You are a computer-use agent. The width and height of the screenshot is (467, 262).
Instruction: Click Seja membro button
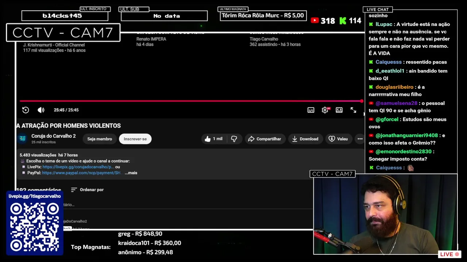pos(100,139)
